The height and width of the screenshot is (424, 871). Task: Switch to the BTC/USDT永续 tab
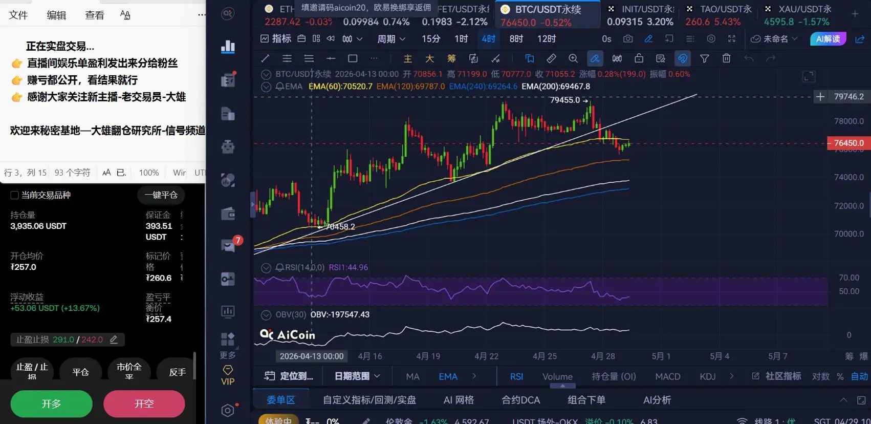coord(547,15)
